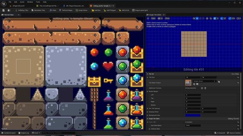243x136 pixels.
Task: Click the browse to texture folder icon
Action: [197, 84]
